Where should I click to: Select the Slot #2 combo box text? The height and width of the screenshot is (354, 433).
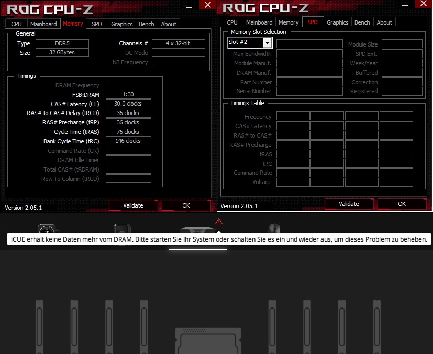point(238,42)
